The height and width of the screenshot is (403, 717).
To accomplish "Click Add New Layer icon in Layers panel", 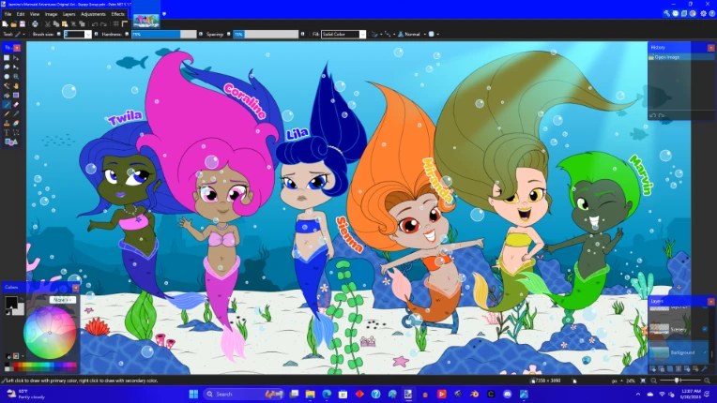I will pos(652,368).
